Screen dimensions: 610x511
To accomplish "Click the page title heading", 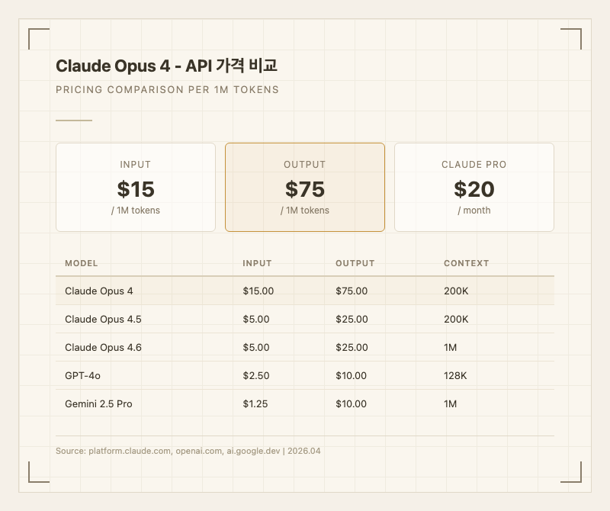I will click(x=172, y=66).
